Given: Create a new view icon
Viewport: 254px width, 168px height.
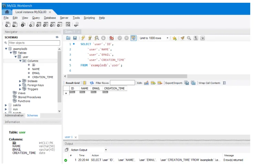Looking at the screenshot, I should 45,24.
